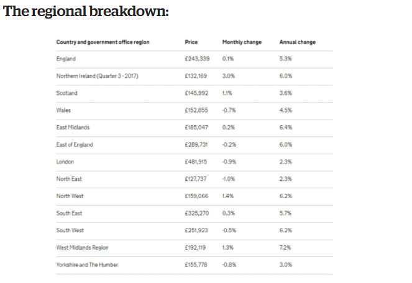Click the East of England price £289,731
The width and height of the screenshot is (412, 283).
click(x=198, y=145)
